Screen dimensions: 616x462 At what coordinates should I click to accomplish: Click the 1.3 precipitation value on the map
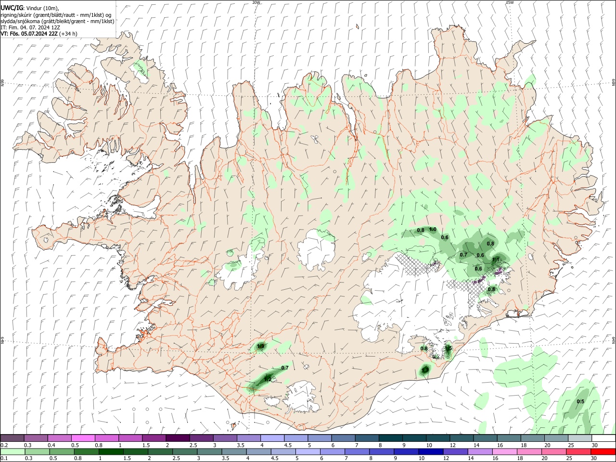click(x=261, y=346)
